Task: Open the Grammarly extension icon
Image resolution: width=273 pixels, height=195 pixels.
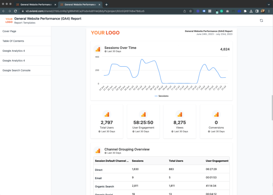Action: pyautogui.click(x=222, y=11)
